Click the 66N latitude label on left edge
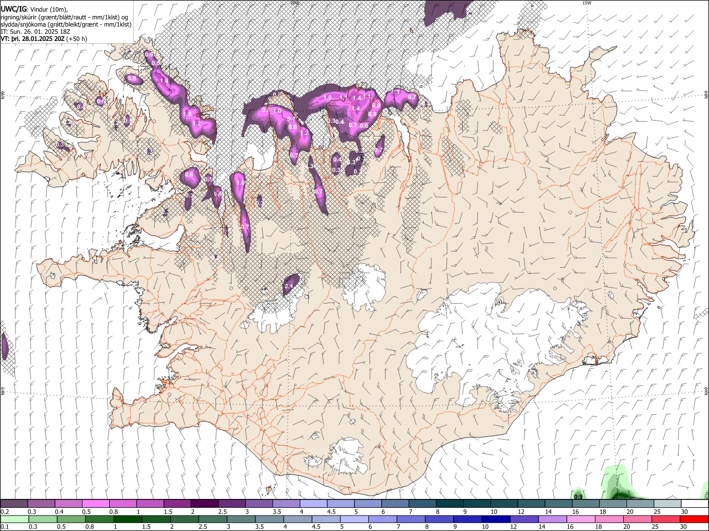Image resolution: width=709 pixels, height=531 pixels. tap(3, 95)
